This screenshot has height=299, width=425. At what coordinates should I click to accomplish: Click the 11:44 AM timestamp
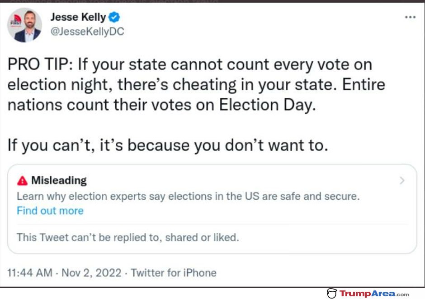click(x=30, y=273)
